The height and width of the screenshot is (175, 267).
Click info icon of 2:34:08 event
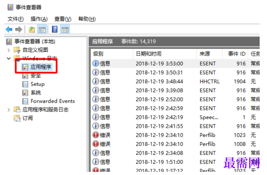(x=96, y=153)
